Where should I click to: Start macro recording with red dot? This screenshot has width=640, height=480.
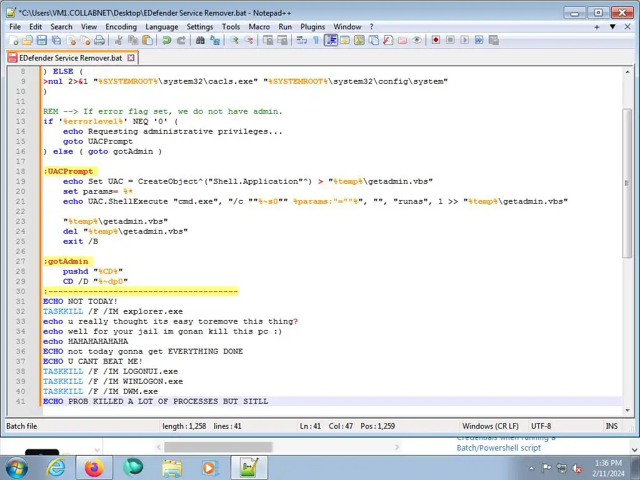point(436,40)
